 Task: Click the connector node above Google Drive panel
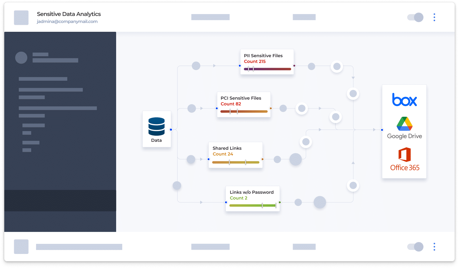click(x=353, y=94)
